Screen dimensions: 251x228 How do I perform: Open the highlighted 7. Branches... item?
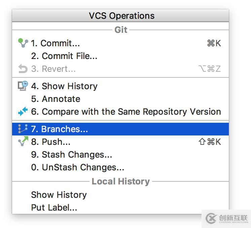[x=120, y=129]
